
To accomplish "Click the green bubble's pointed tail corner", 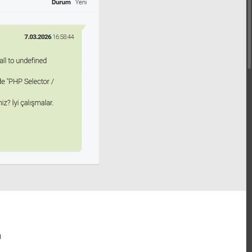I will pyautogui.click(x=84, y=27).
